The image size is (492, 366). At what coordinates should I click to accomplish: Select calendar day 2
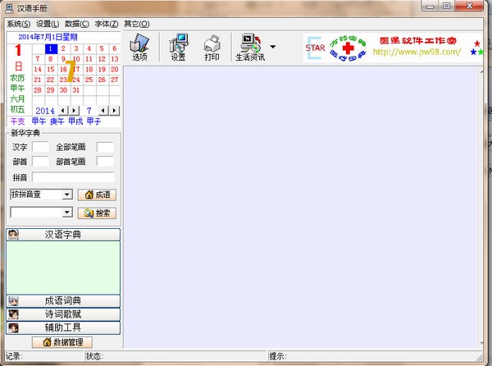[x=63, y=48]
